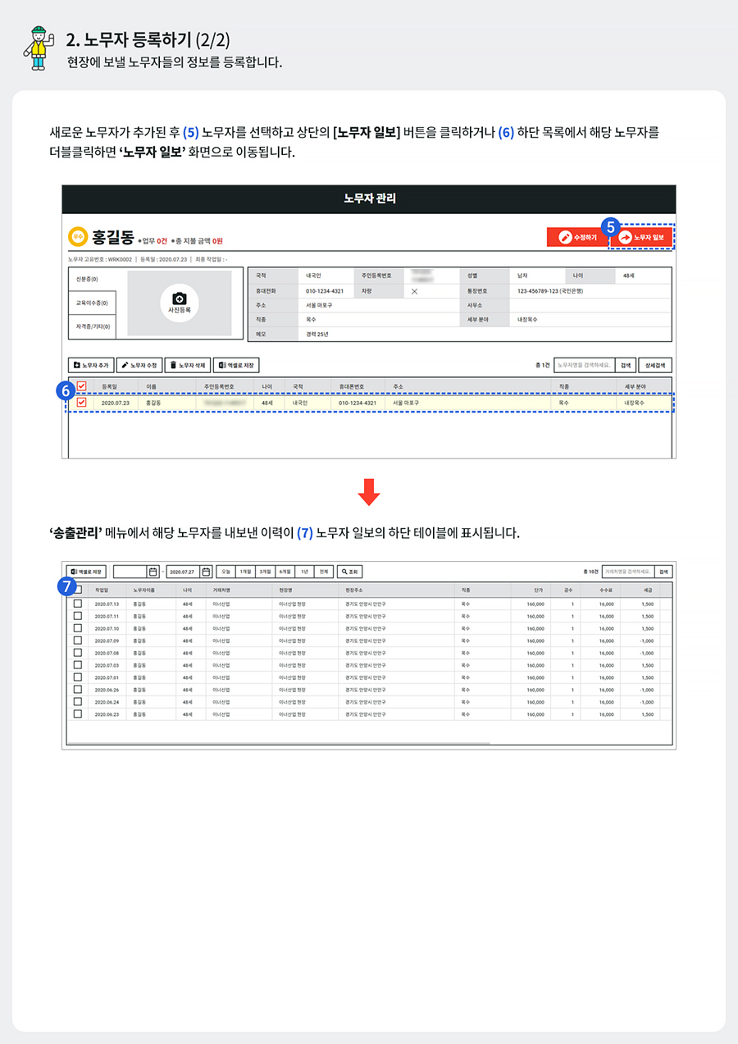The height and width of the screenshot is (1044, 738).
Task: Click 검색 next to the worker name search
Action: pos(626,365)
